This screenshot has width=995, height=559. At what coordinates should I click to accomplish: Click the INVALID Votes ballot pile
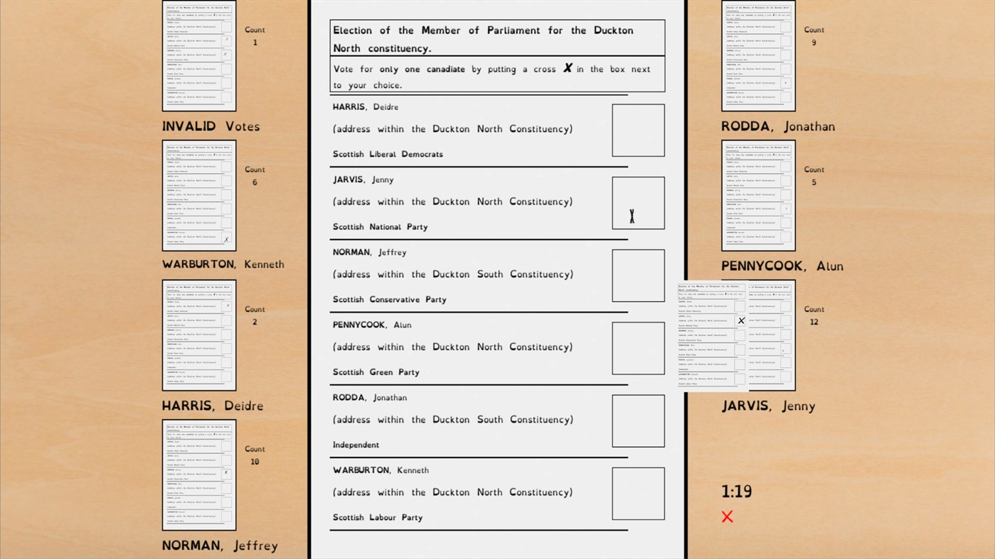199,55
